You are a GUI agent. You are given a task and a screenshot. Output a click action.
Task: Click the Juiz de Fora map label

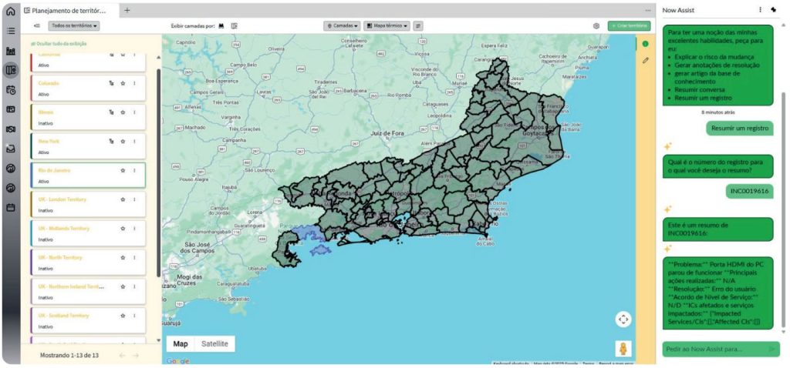(x=387, y=133)
